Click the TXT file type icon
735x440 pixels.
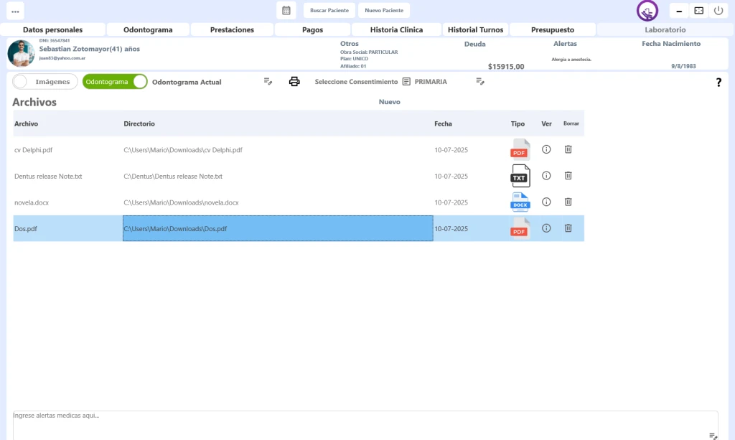(520, 176)
